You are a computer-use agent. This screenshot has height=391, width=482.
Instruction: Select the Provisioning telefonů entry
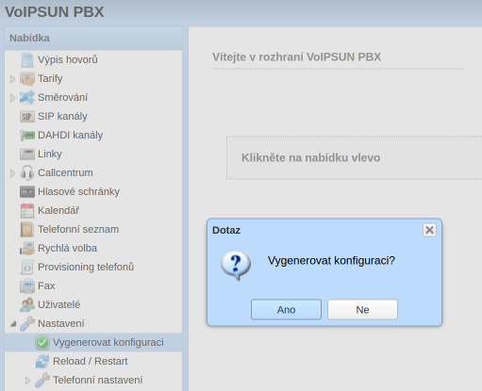(x=93, y=267)
